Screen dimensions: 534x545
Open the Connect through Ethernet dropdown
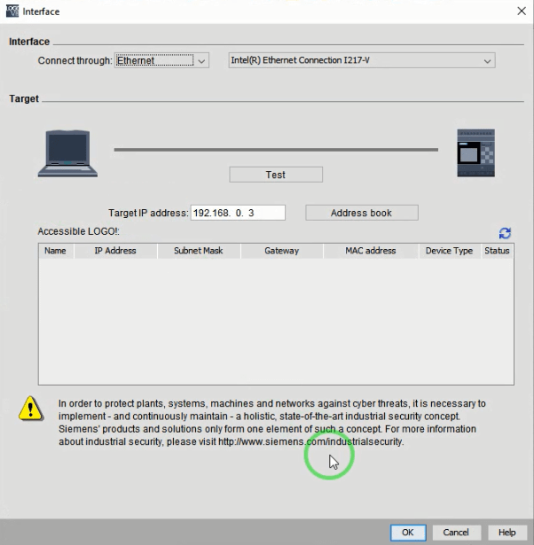coord(161,61)
